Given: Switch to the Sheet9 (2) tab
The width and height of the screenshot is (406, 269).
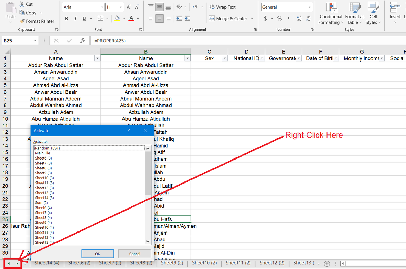Looking at the screenshot, I should pos(172,263).
